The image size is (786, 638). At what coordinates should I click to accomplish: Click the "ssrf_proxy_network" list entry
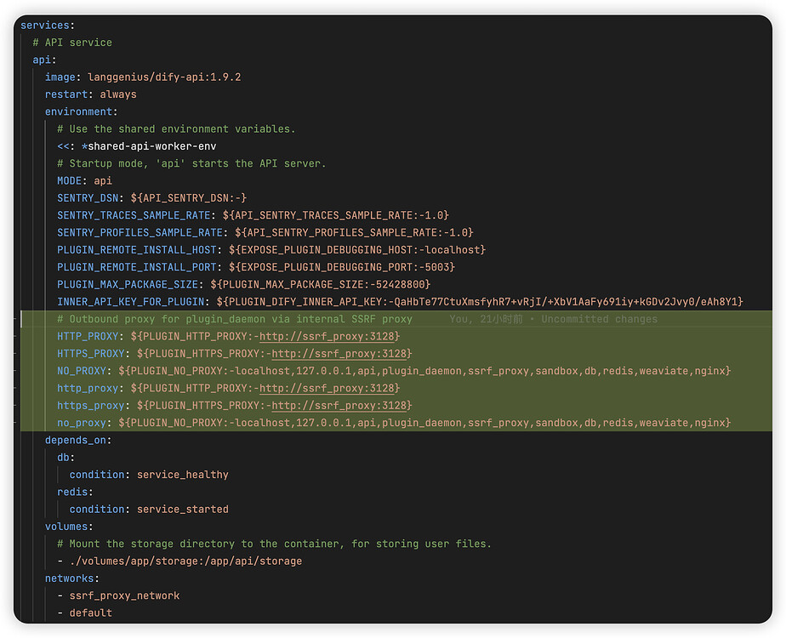click(x=124, y=596)
